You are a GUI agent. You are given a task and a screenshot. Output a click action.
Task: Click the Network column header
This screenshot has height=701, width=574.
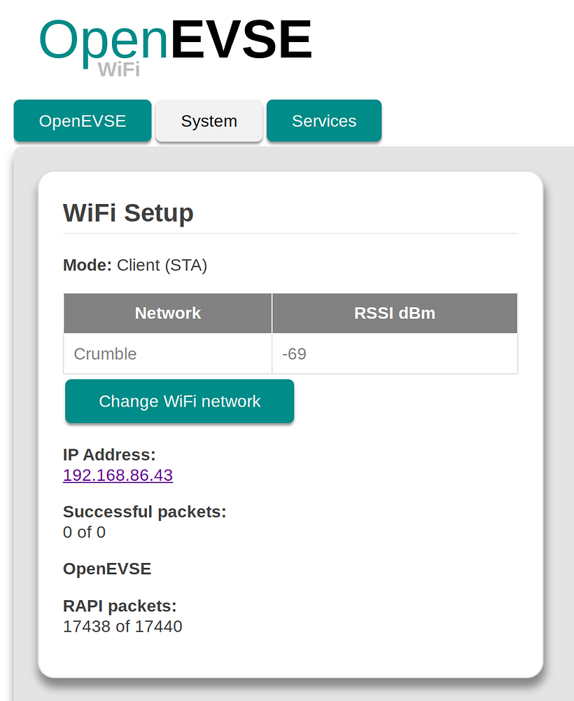[167, 313]
